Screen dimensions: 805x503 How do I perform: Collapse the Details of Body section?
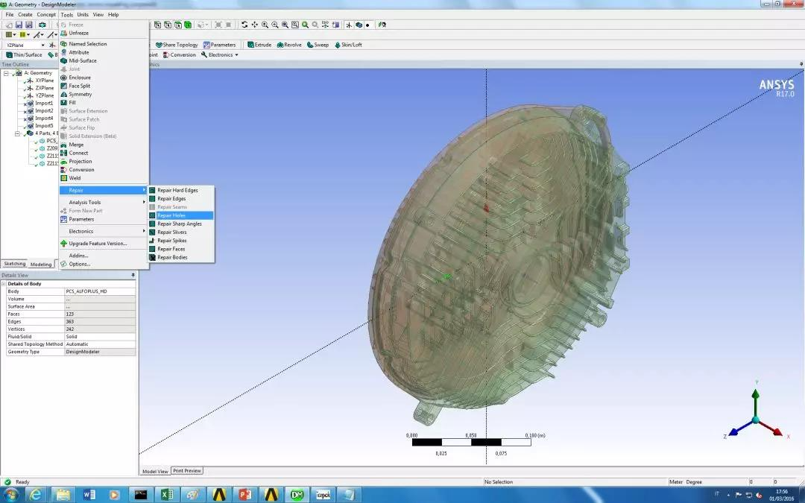tap(4, 284)
